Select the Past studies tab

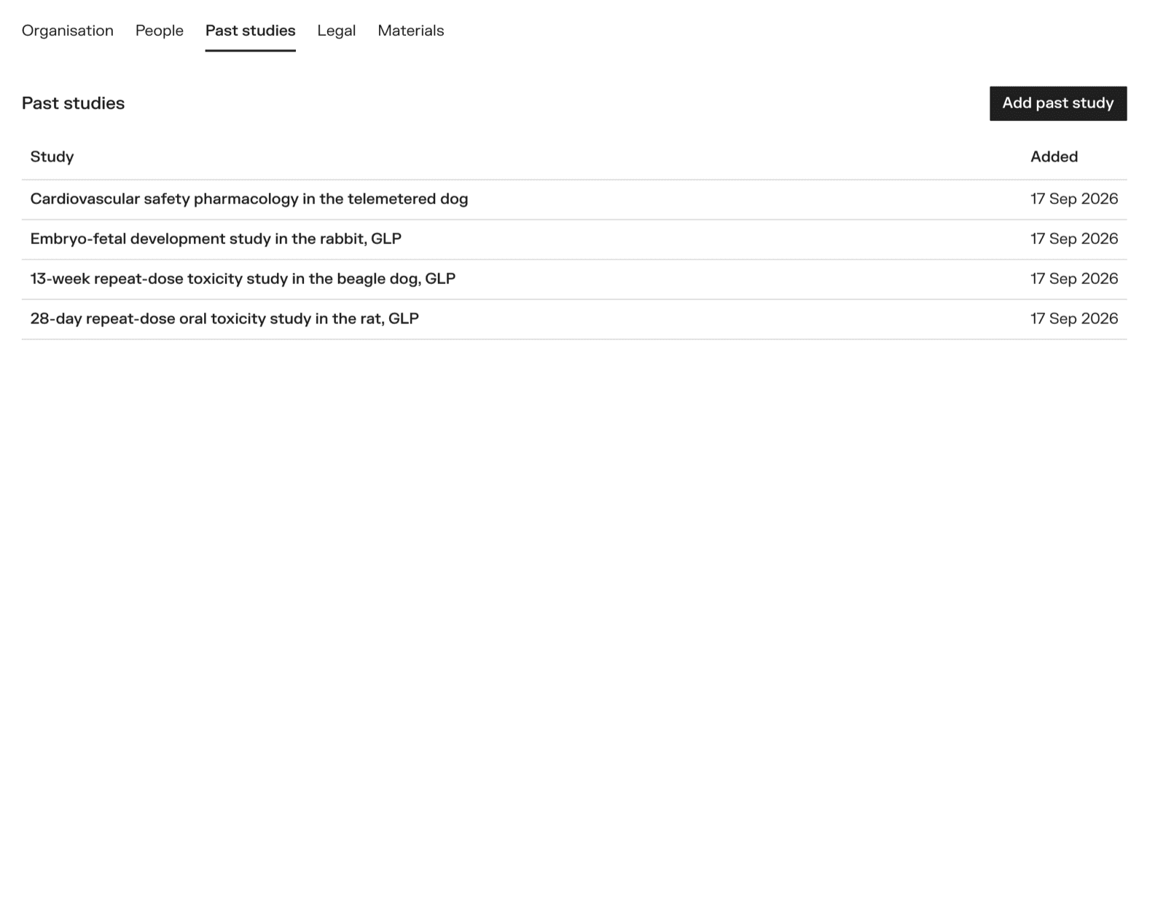coord(250,31)
